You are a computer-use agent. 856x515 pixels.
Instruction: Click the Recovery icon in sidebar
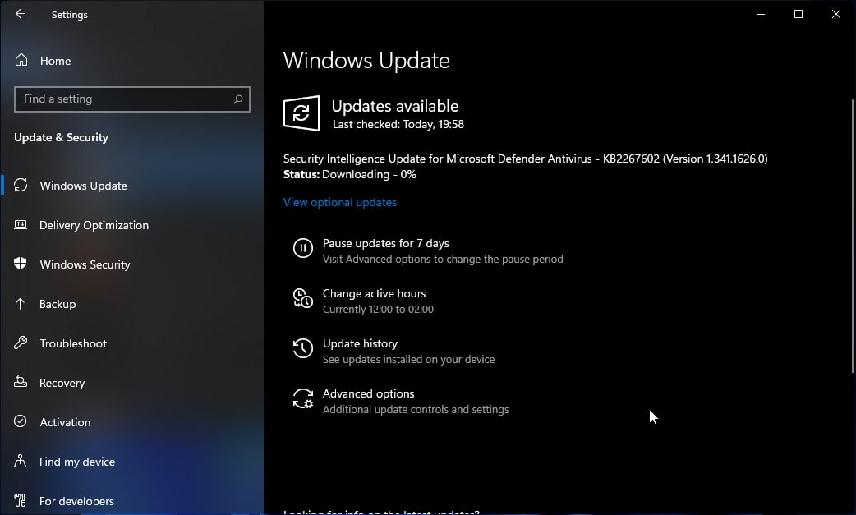coord(21,382)
